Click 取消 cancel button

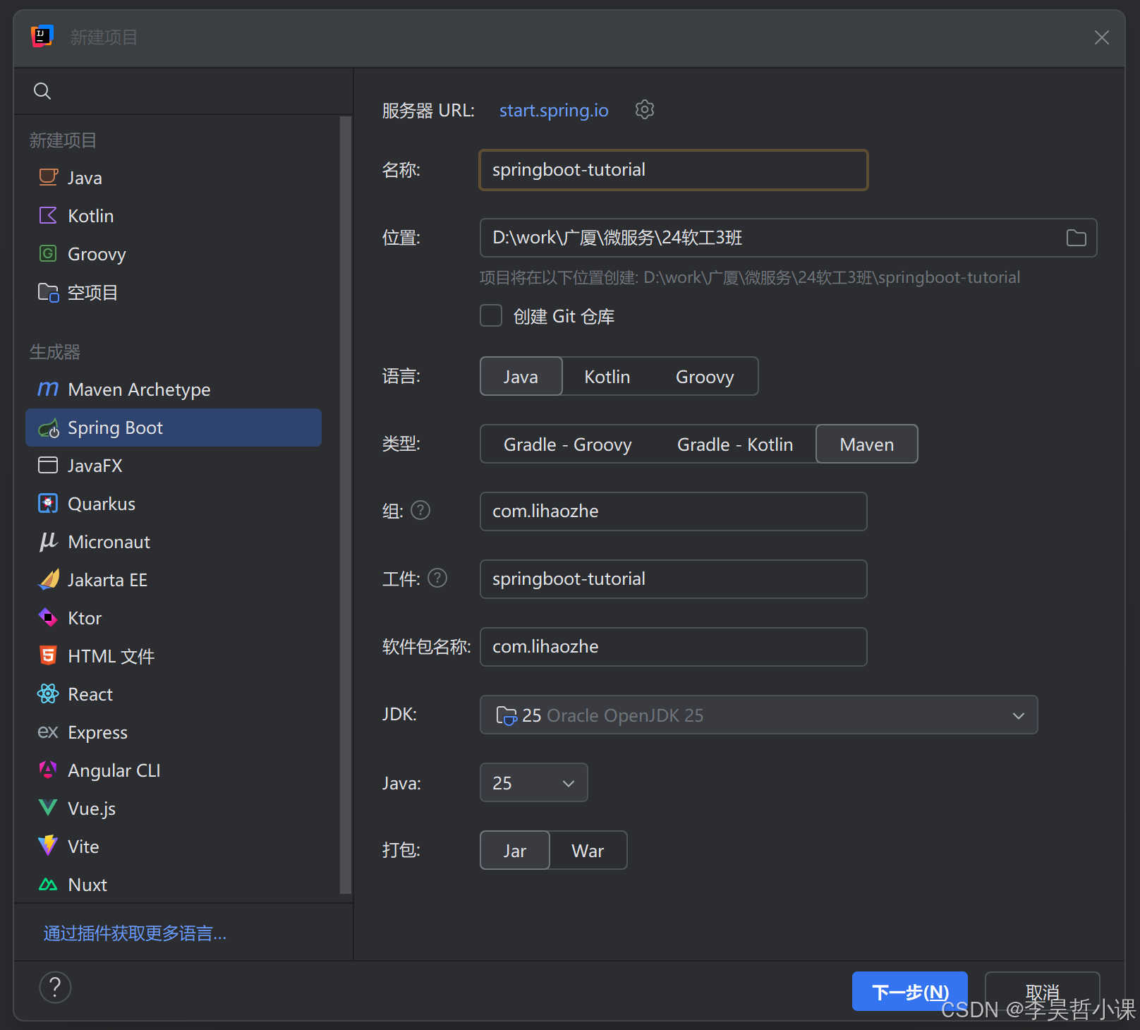pyautogui.click(x=1042, y=991)
